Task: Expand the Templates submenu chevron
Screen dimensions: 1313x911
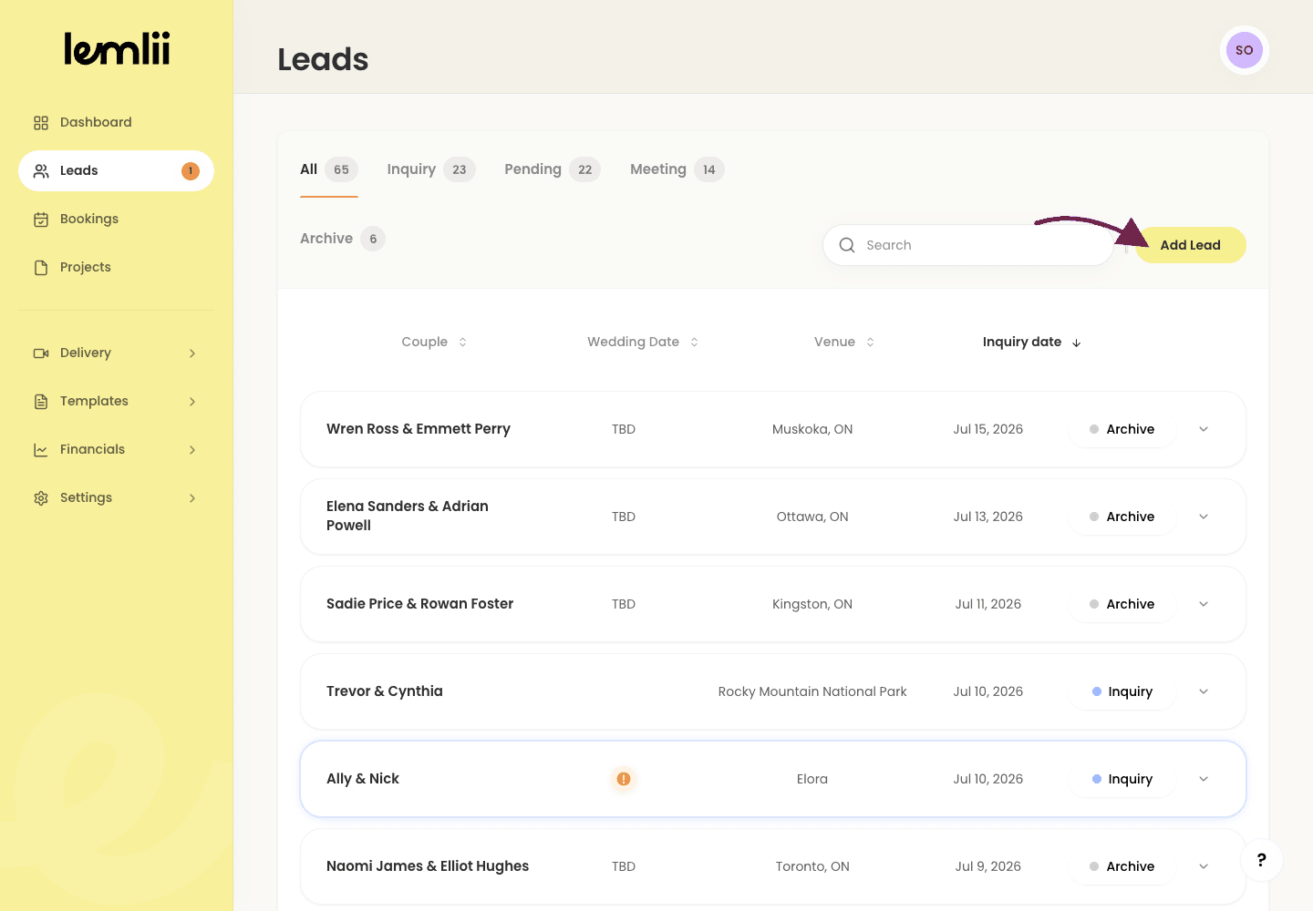Action: click(192, 401)
